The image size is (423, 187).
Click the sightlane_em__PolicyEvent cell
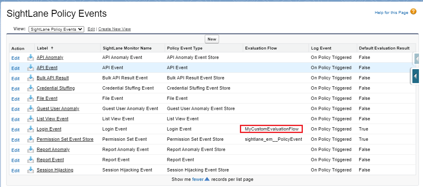273,140
